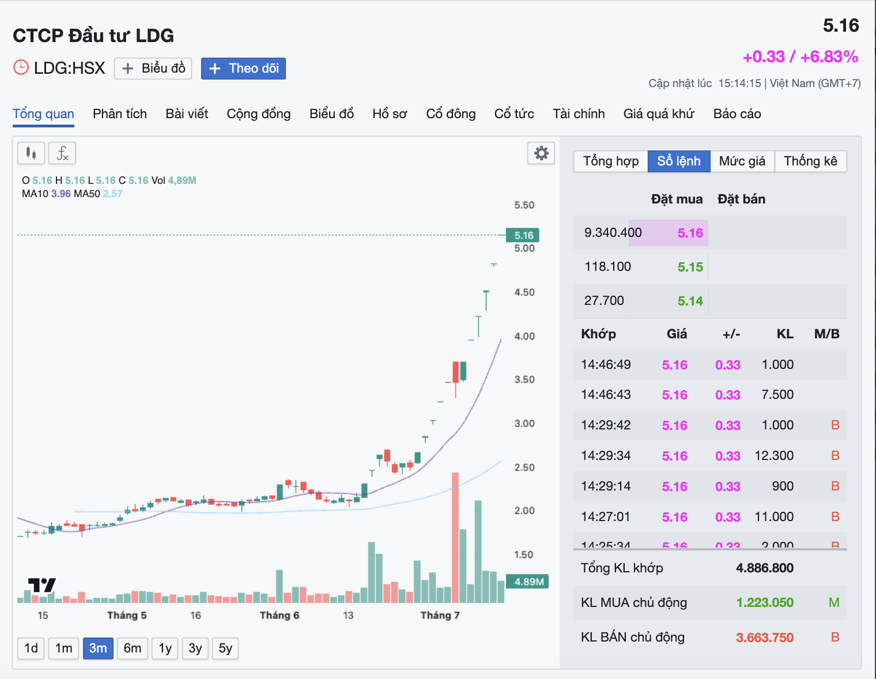Screen dimensions: 876x679
Task: Click the LDG:HSX ticker symbol
Action: (69, 68)
